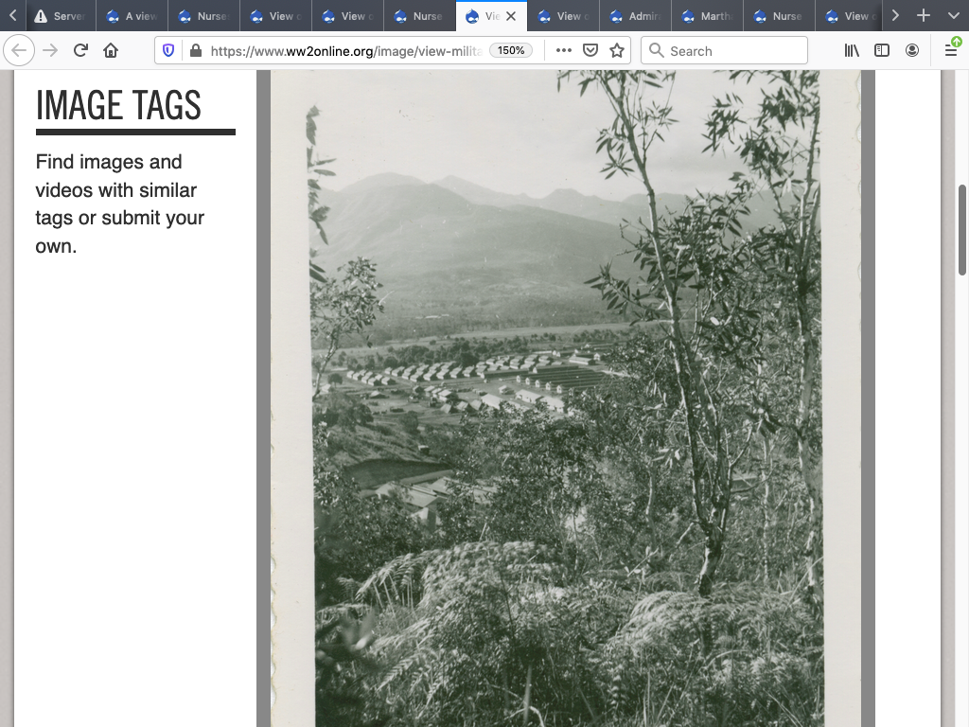Open the Firefox account icon
Screen dimensions: 969x727
tap(912, 50)
